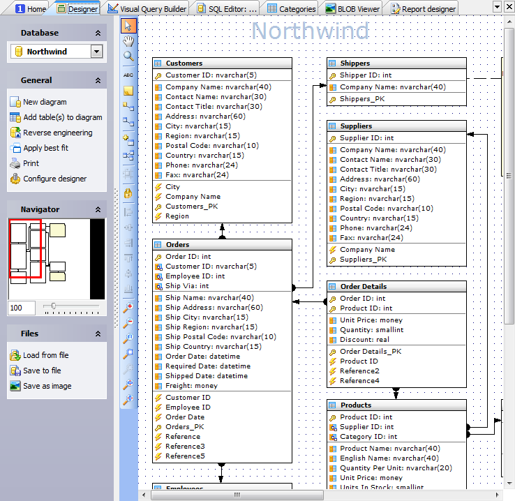Click the align left edges icon

pyautogui.click(x=128, y=212)
